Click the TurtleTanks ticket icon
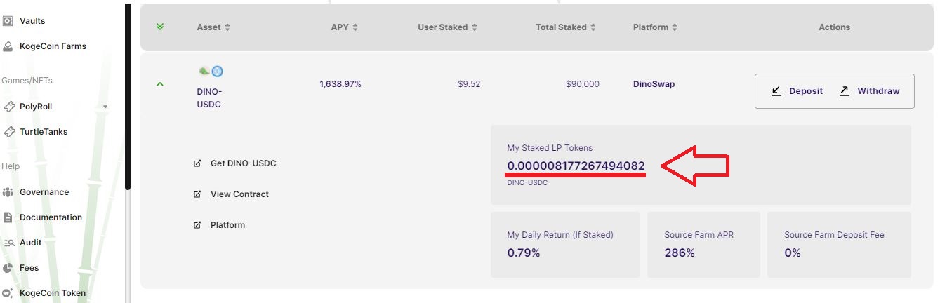940x303 pixels. [8, 132]
